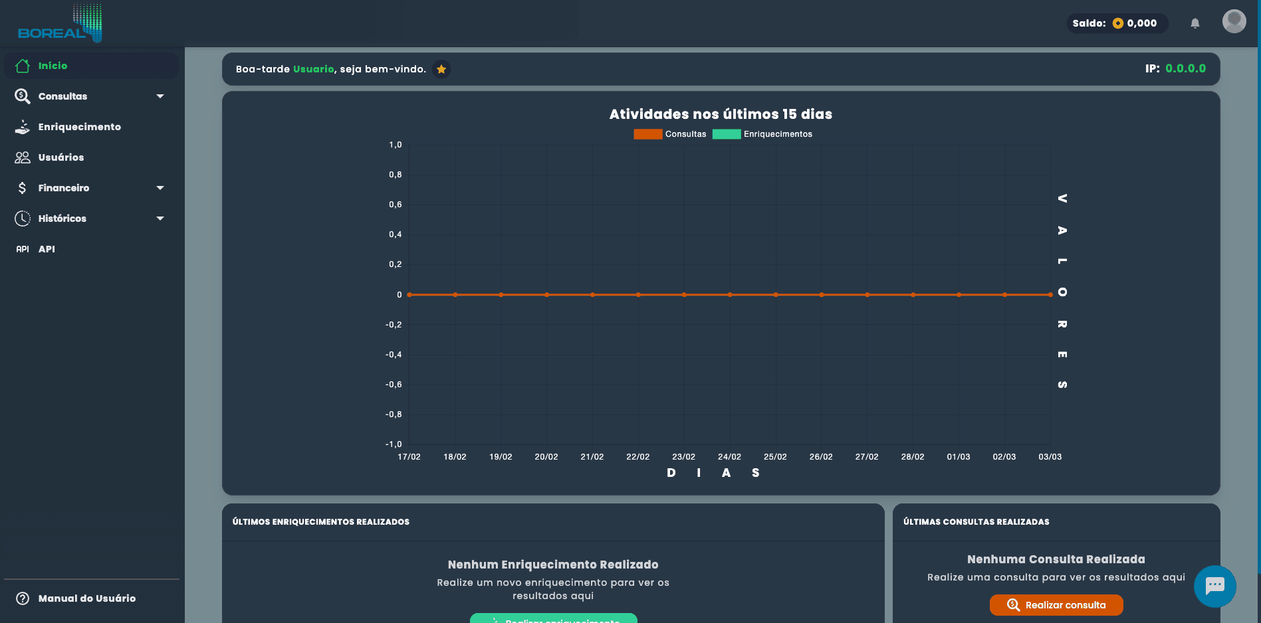Click the API sidebar icon
This screenshot has width=1261, height=623.
point(23,249)
